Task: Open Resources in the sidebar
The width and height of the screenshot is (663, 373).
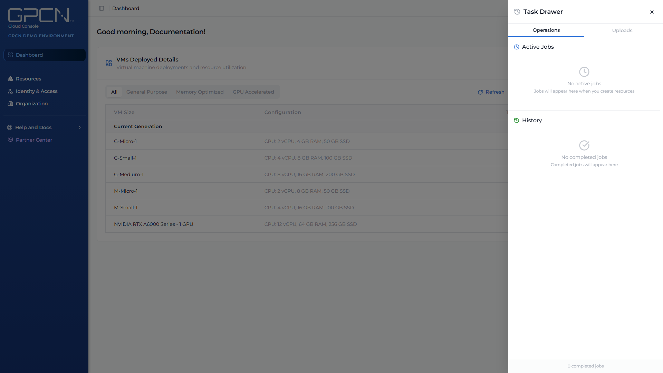Action: point(29,79)
